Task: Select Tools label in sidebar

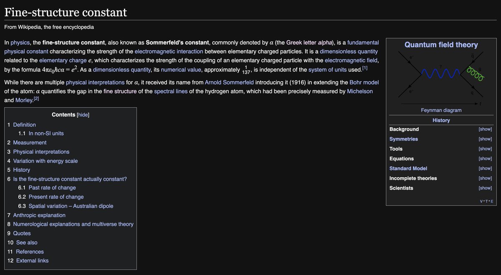Action: point(396,149)
